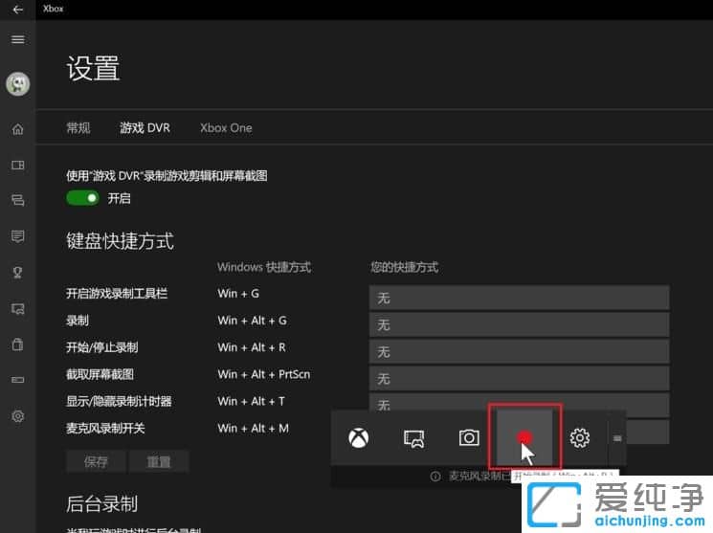Click the 显示/隐藏录制计时器 label

pos(119,401)
